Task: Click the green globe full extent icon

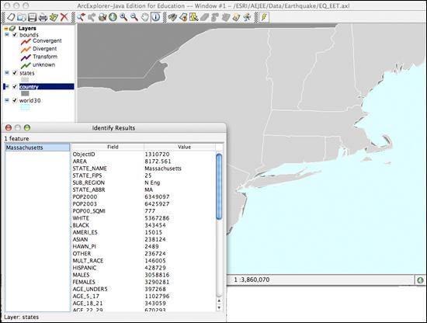Action: tap(113, 17)
